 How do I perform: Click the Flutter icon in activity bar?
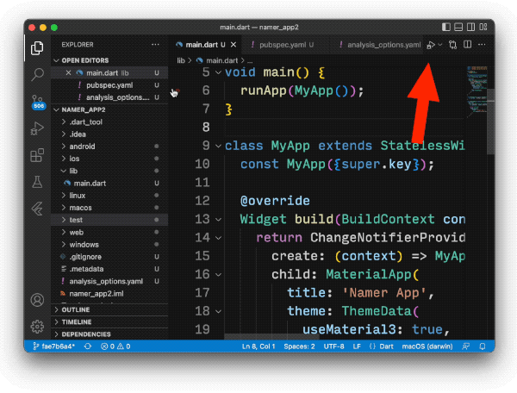point(37,209)
